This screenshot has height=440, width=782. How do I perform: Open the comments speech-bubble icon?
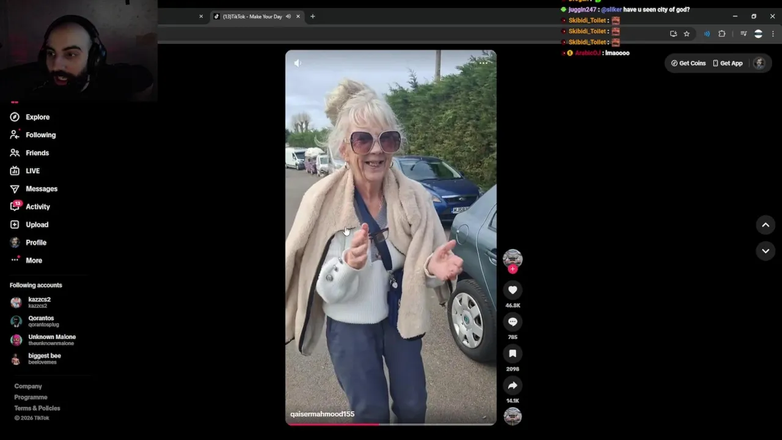point(513,322)
